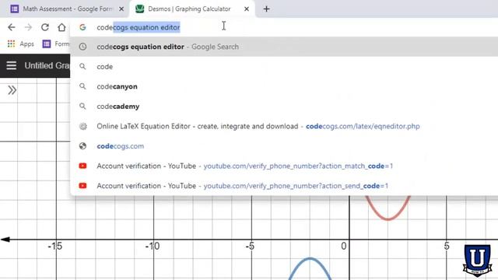Viewport: 498px width, 280px height.
Task: Choose 'codecogs equation editor - Google Search' suggestion
Action: pyautogui.click(x=284, y=47)
